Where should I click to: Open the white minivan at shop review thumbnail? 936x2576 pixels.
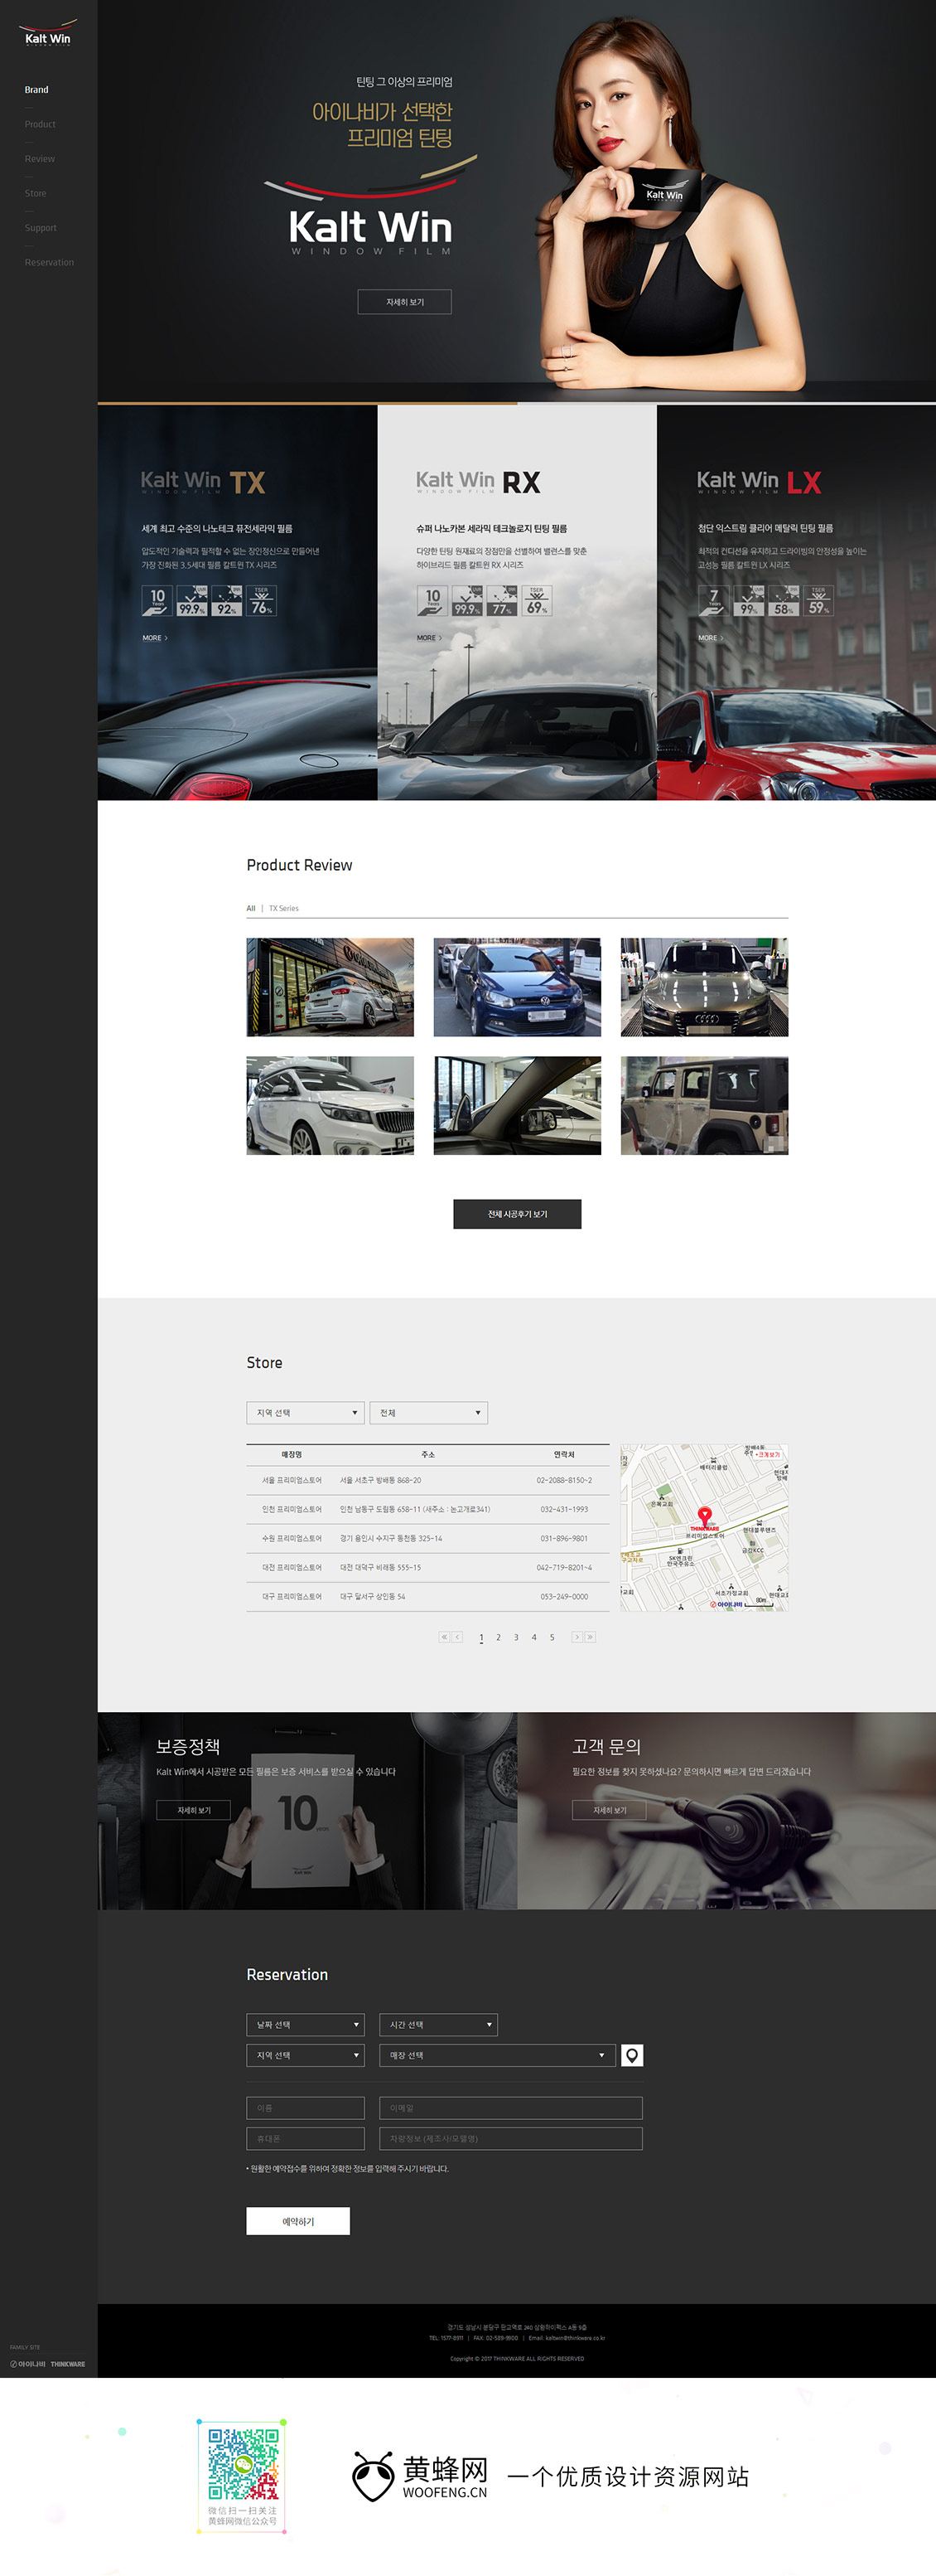click(330, 987)
